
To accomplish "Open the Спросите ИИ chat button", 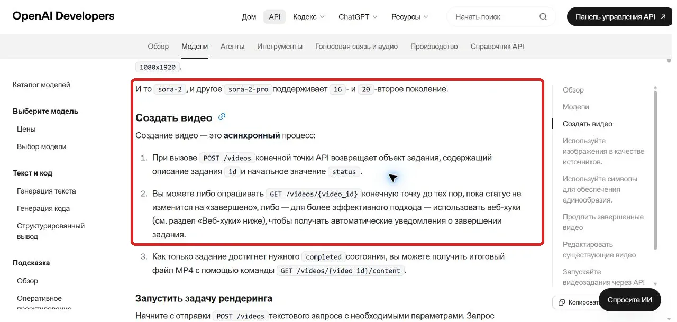I will [x=629, y=300].
